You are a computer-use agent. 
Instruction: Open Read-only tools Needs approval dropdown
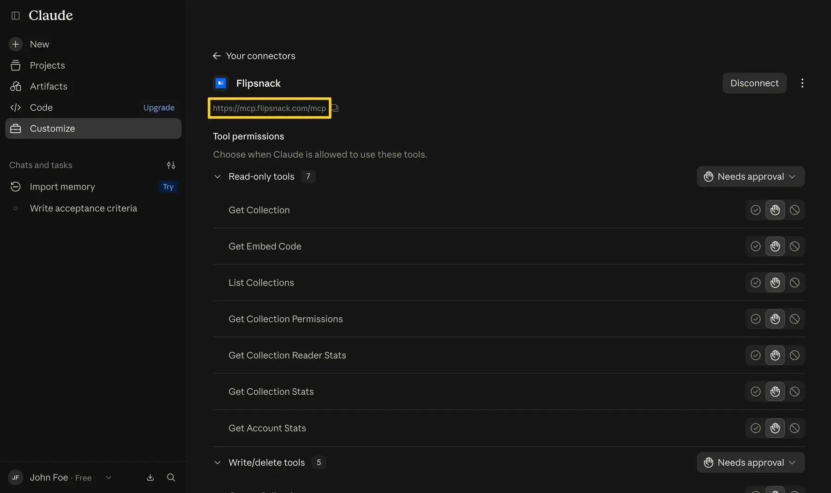(751, 177)
